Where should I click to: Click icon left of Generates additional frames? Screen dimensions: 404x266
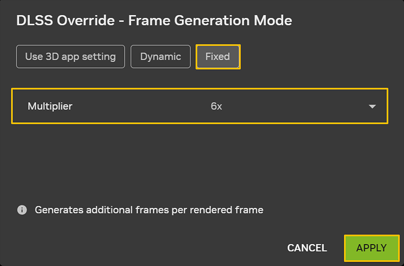[22, 210]
